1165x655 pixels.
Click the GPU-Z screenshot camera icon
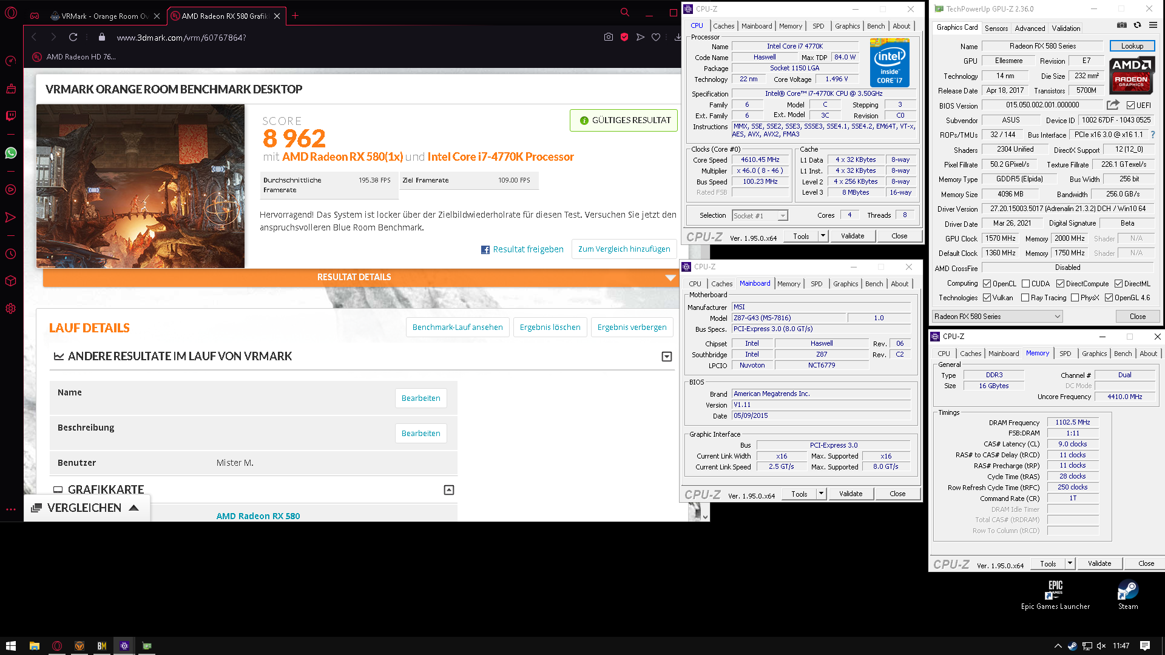click(x=1122, y=25)
